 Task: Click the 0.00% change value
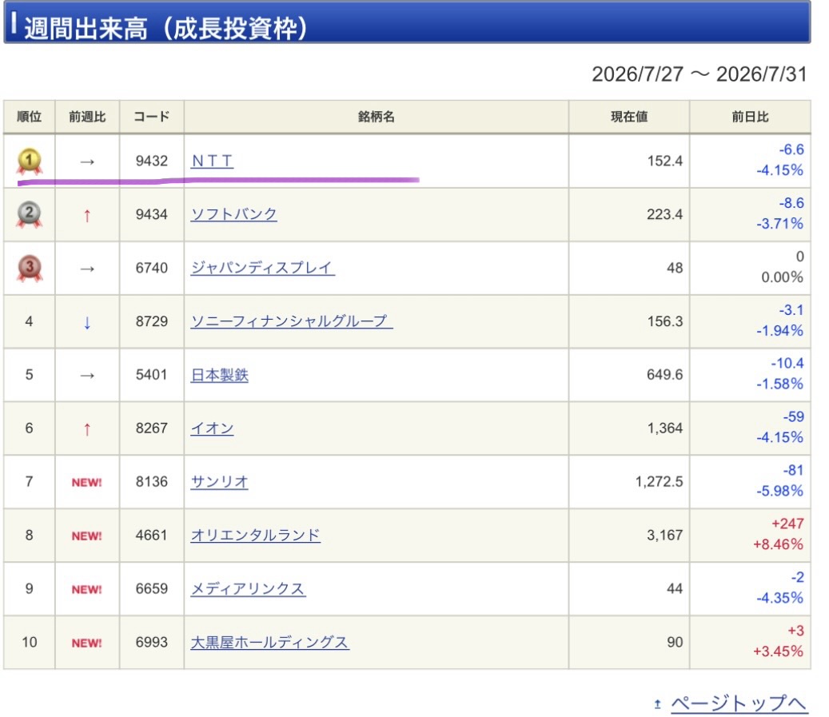coord(782,277)
